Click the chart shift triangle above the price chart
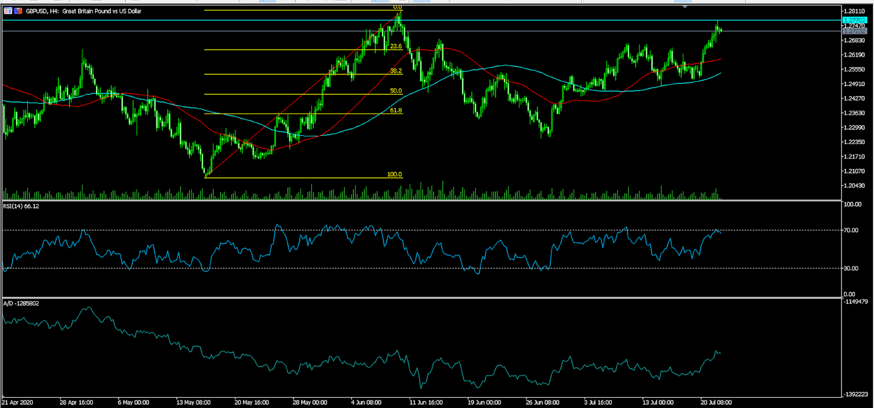874x408 pixels. click(x=685, y=6)
